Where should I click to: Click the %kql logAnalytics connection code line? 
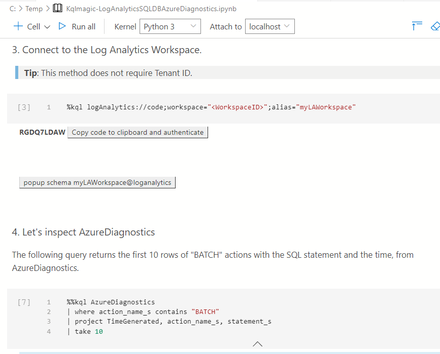[x=211, y=107]
